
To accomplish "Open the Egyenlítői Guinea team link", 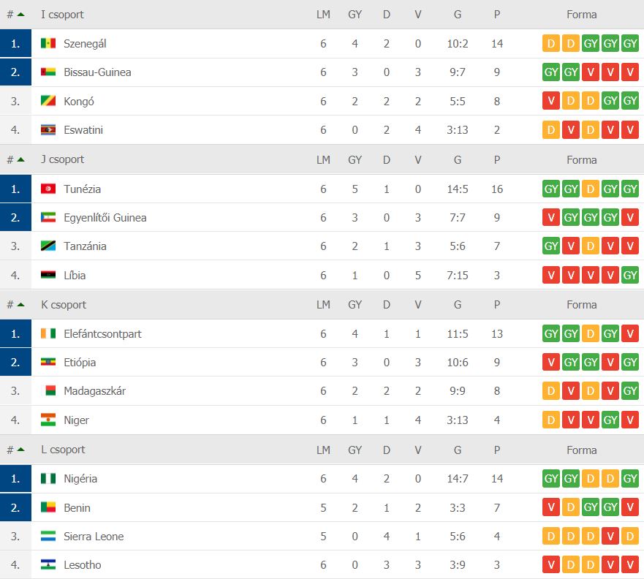I will tap(105, 218).
